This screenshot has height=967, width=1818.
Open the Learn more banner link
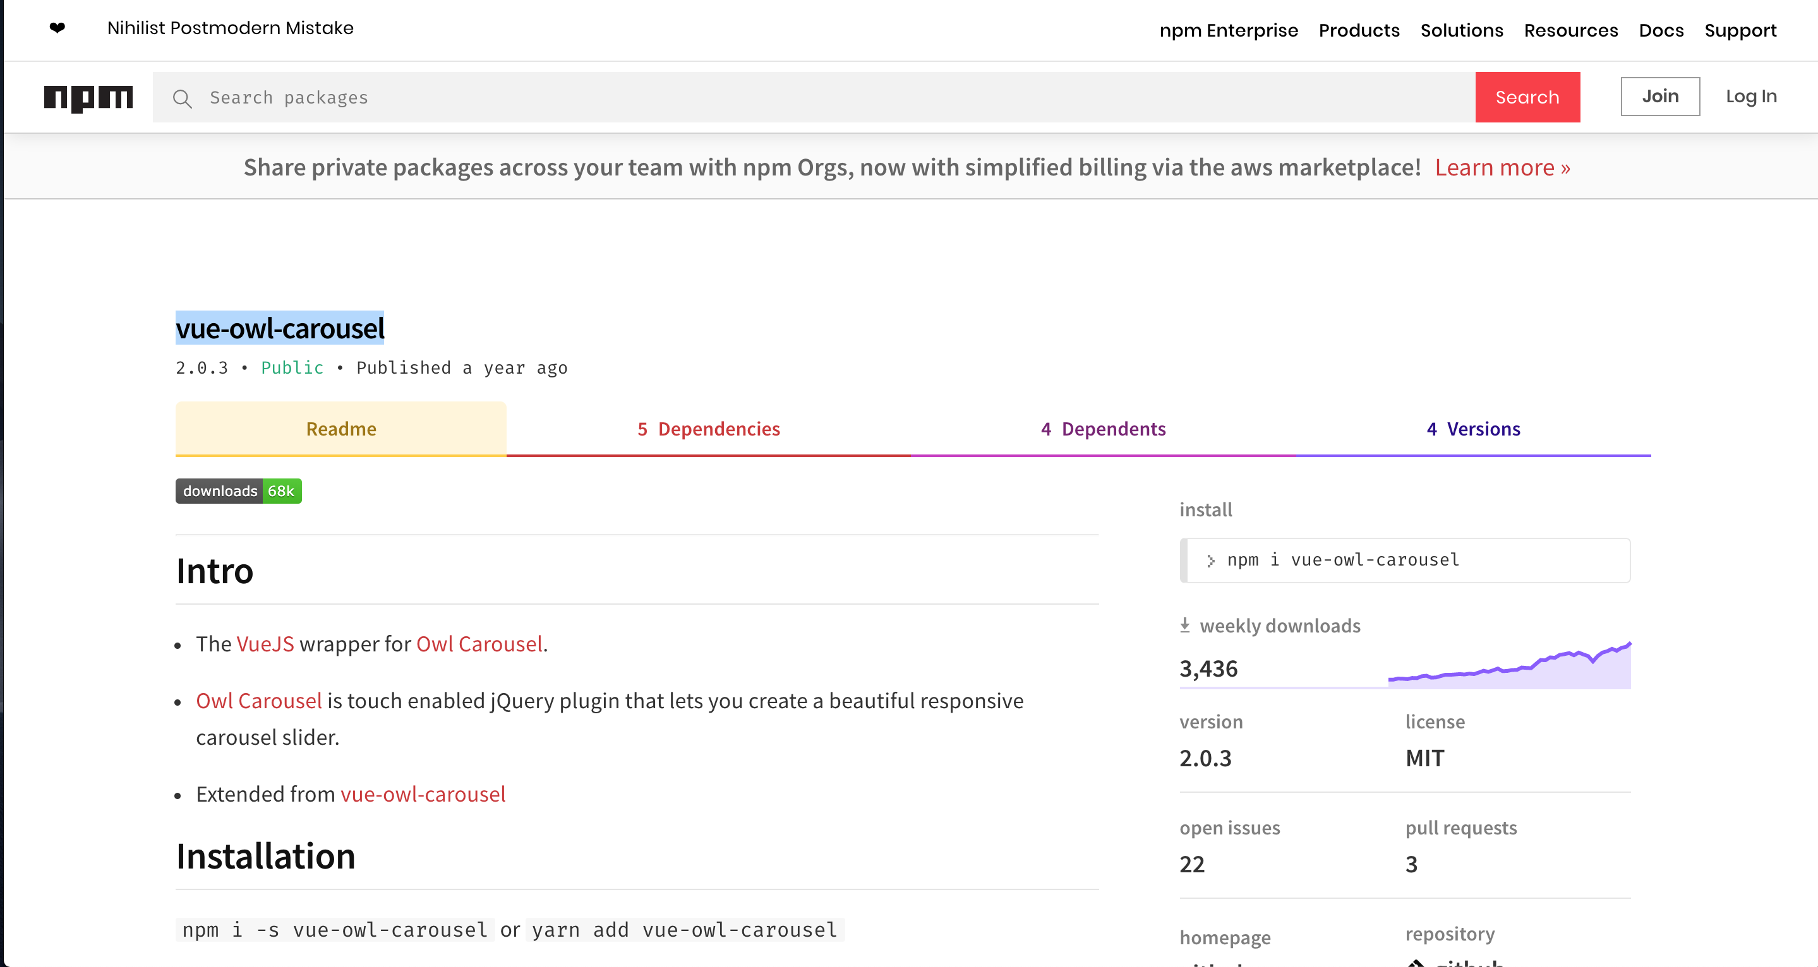1502,167
